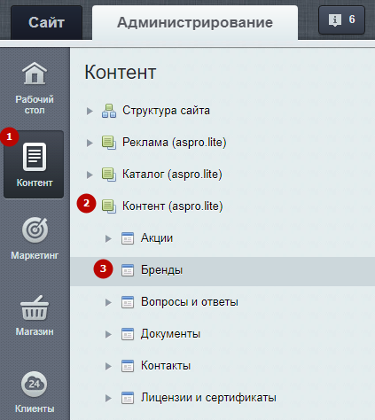Expand the Вопросы и ответы arrow

click(x=108, y=302)
